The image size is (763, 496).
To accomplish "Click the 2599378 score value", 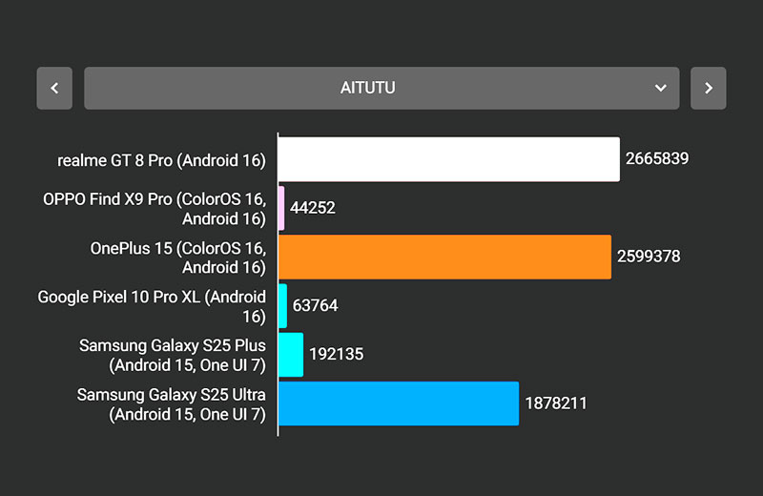I will click(x=649, y=257).
